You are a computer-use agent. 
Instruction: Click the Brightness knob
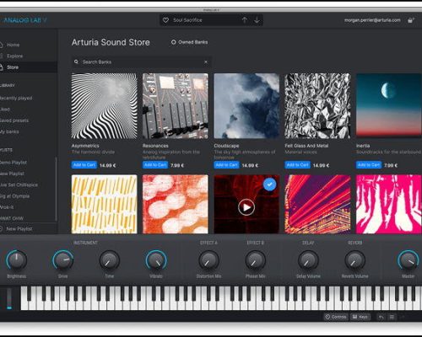17,260
